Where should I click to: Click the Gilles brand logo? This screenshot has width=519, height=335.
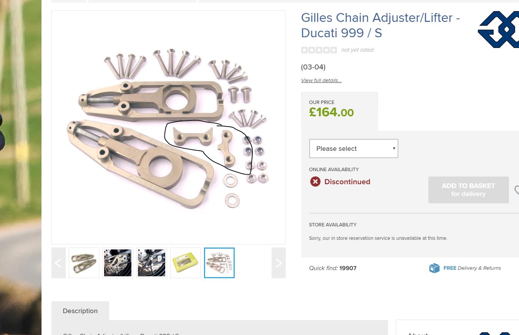498,30
